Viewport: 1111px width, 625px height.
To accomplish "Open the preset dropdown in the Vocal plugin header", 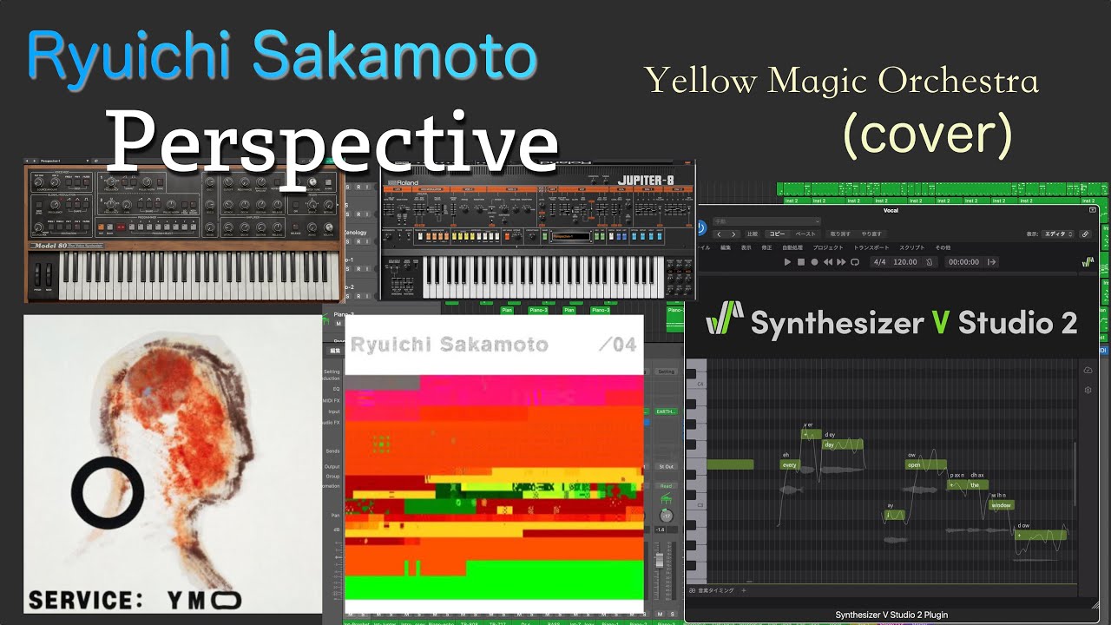I will pyautogui.click(x=766, y=221).
